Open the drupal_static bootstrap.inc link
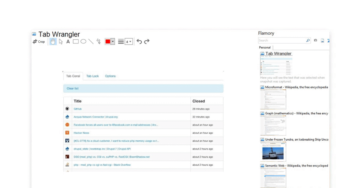The height and width of the screenshot is (188, 360). (x=102, y=149)
